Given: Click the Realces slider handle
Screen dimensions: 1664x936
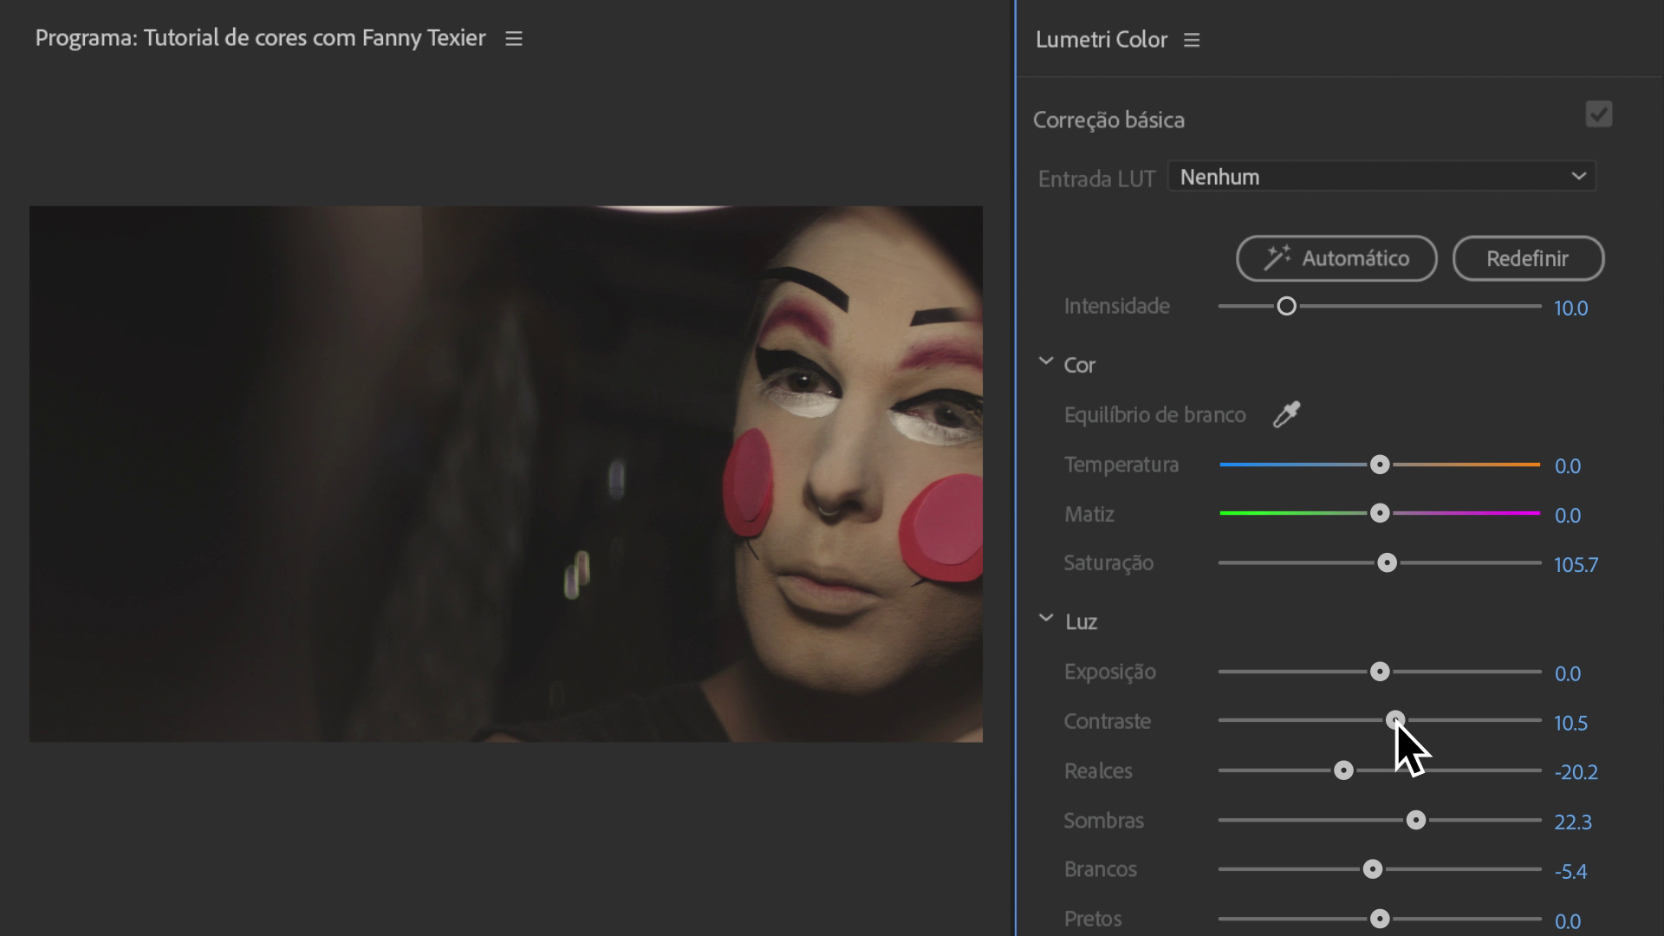Looking at the screenshot, I should coord(1343,770).
